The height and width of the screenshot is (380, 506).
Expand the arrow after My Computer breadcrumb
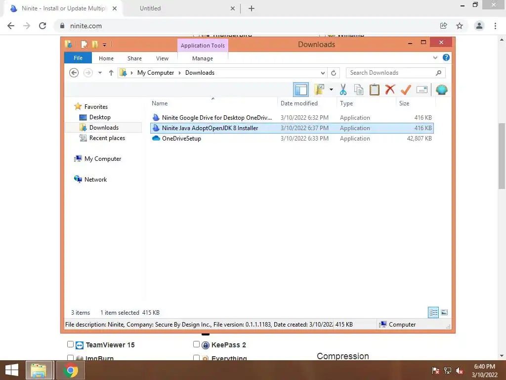tap(180, 73)
